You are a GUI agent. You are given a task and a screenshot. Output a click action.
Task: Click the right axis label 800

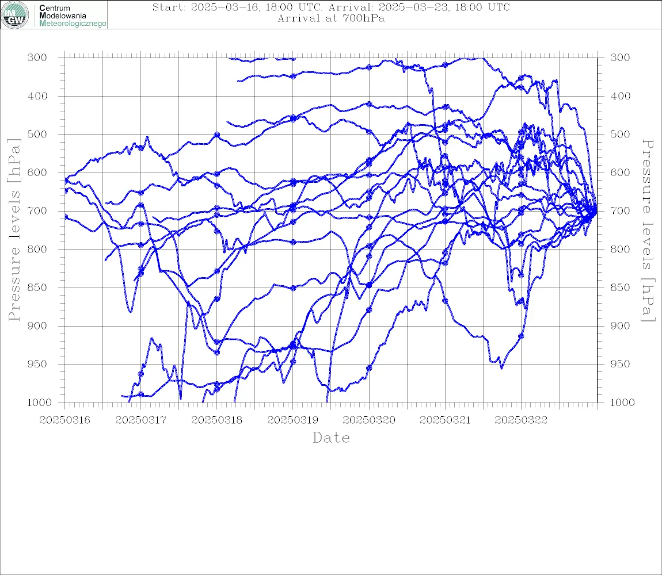pos(620,249)
